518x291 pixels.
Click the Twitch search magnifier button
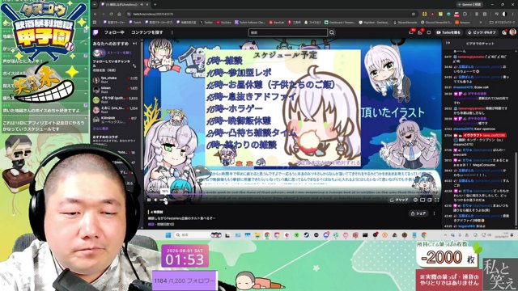[x=332, y=32]
